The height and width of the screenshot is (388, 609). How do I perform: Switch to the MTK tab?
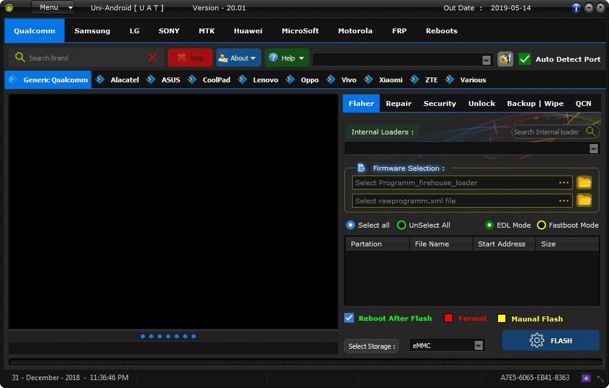(x=207, y=31)
